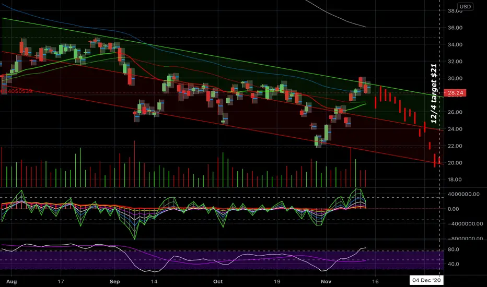
Task: Click the 19 date label on time axis
Action: coord(277,281)
